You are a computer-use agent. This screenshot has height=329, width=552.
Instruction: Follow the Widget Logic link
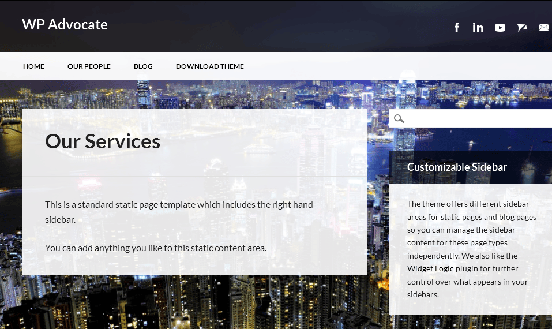(x=430, y=268)
